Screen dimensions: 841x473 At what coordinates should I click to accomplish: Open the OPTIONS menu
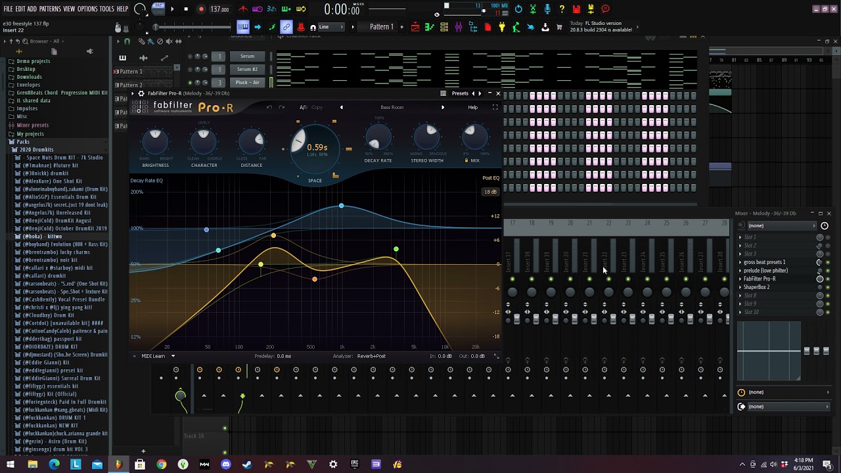point(87,9)
